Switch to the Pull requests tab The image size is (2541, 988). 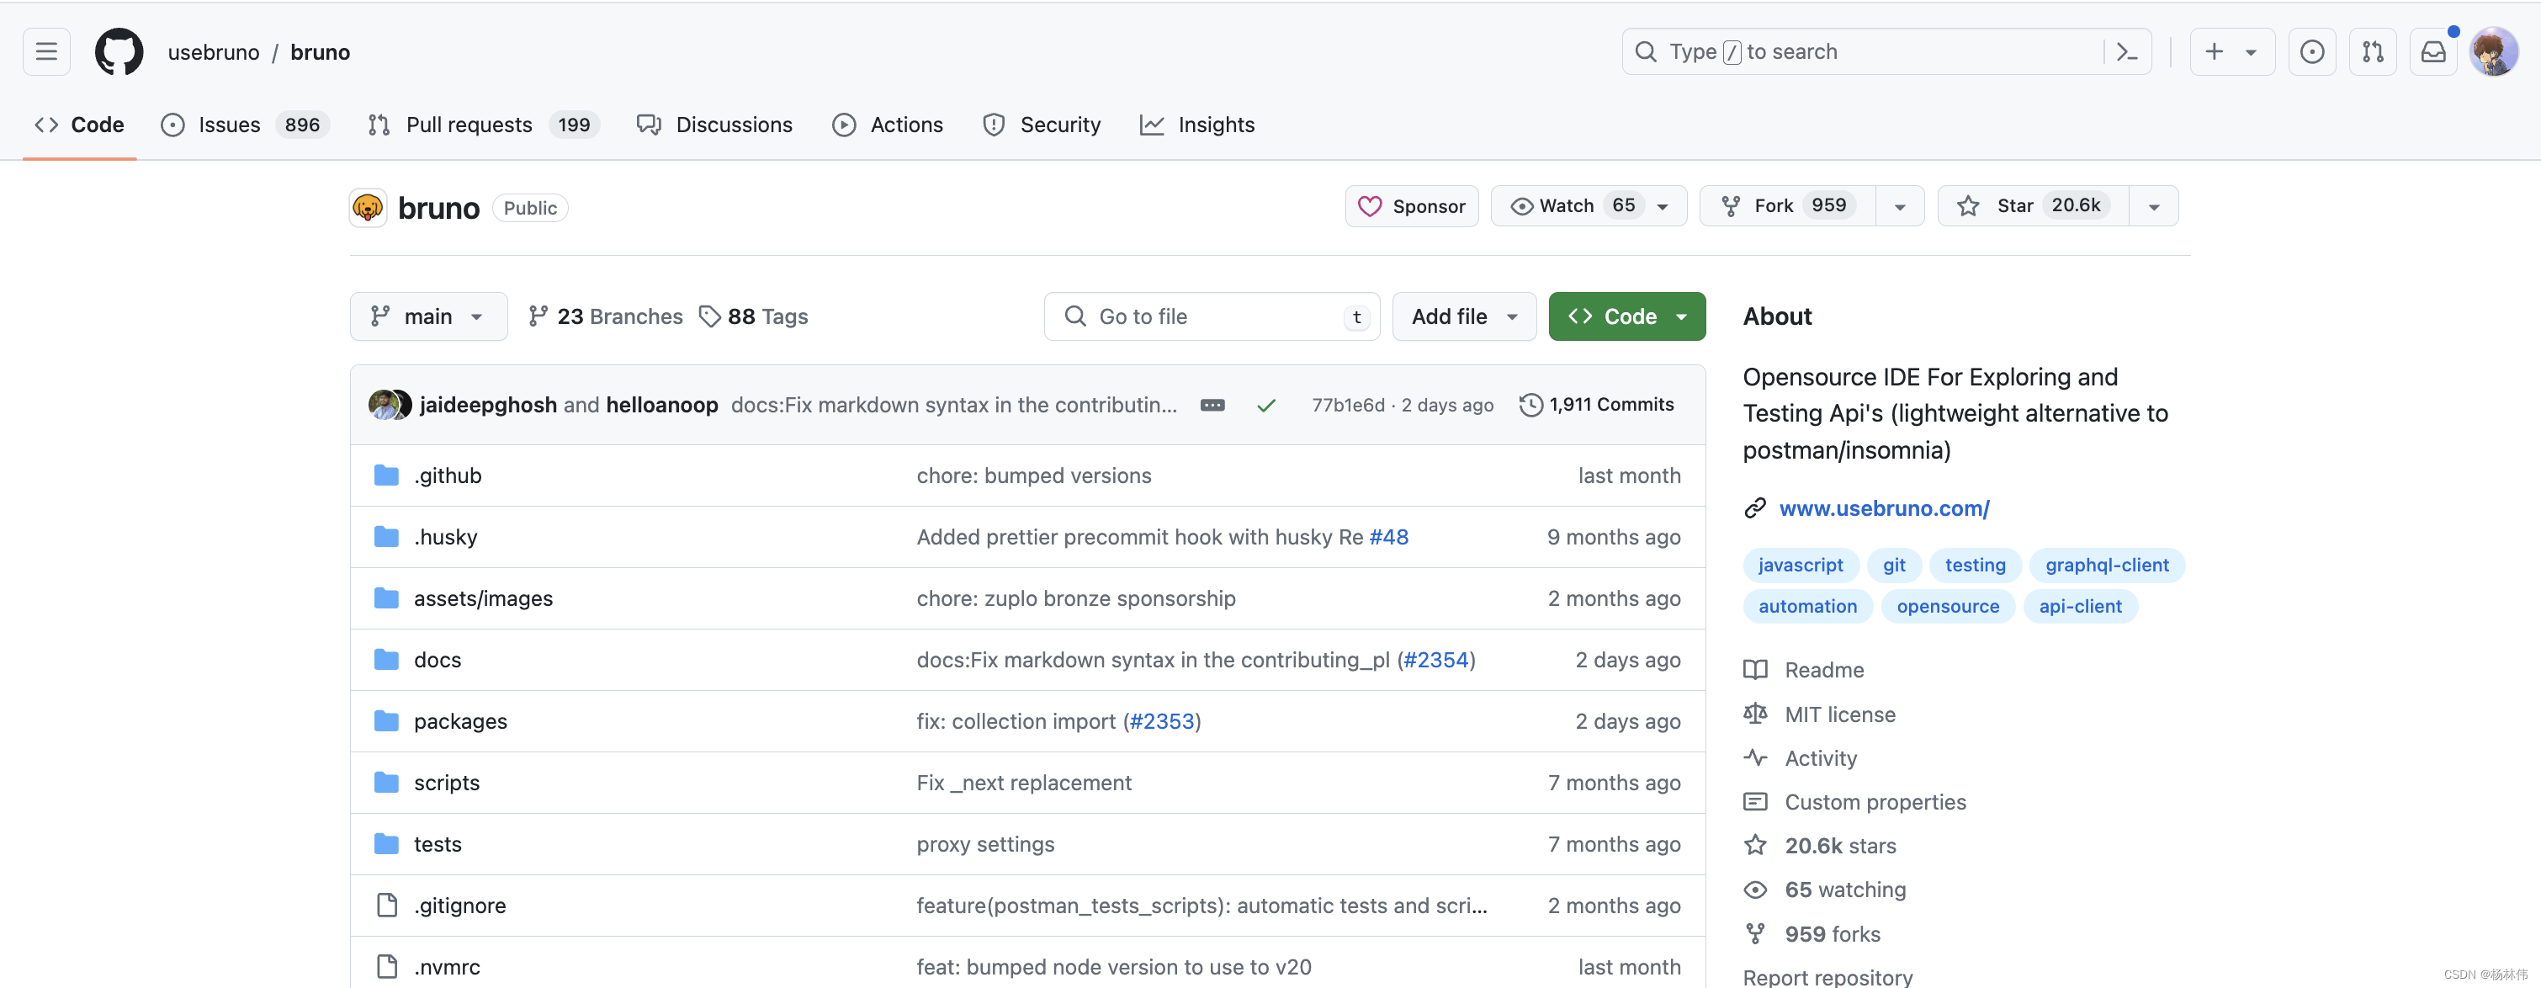(469, 125)
